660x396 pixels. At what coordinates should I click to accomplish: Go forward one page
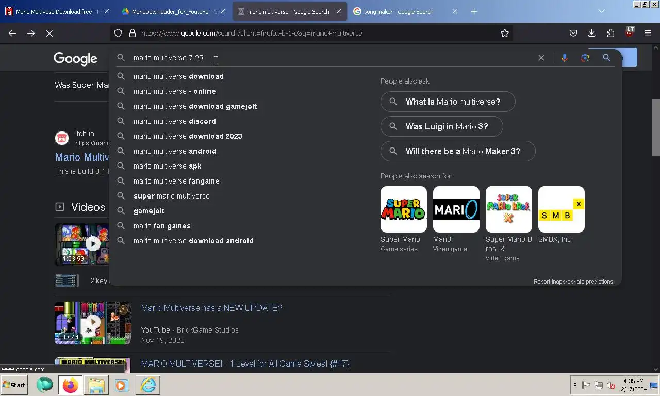(31, 33)
